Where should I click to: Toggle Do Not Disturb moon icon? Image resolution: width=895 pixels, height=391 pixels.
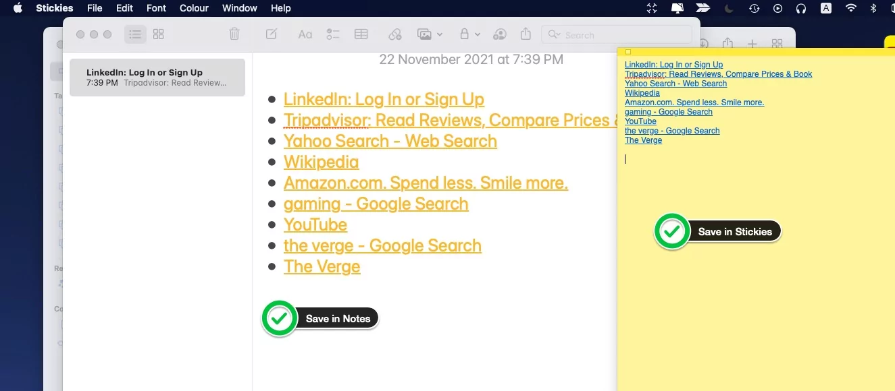pyautogui.click(x=729, y=8)
